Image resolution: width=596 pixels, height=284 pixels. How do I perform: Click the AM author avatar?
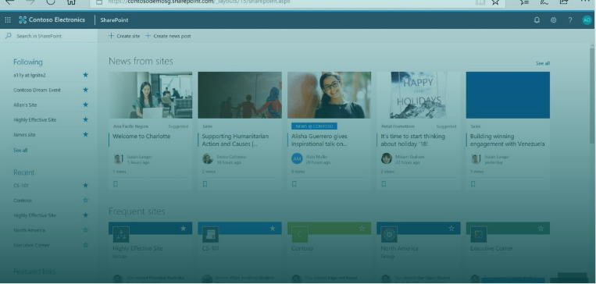coord(297,158)
